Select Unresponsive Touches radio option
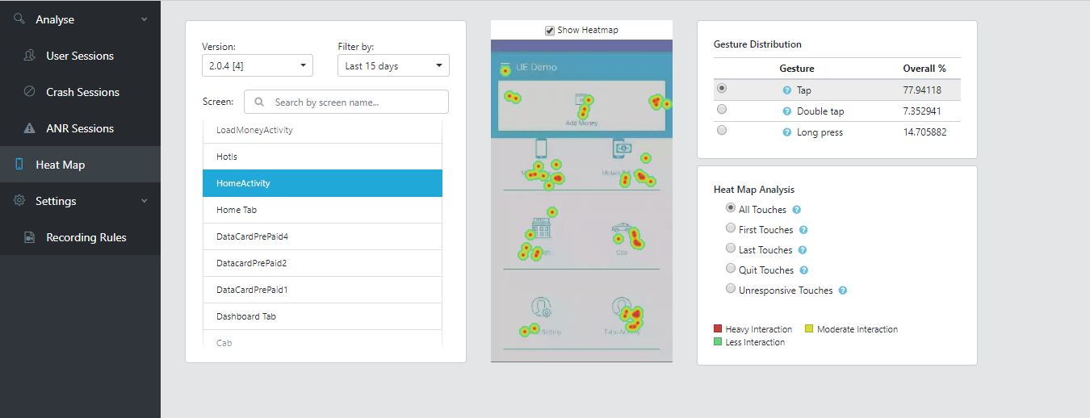This screenshot has height=418, width=1090. point(731,289)
